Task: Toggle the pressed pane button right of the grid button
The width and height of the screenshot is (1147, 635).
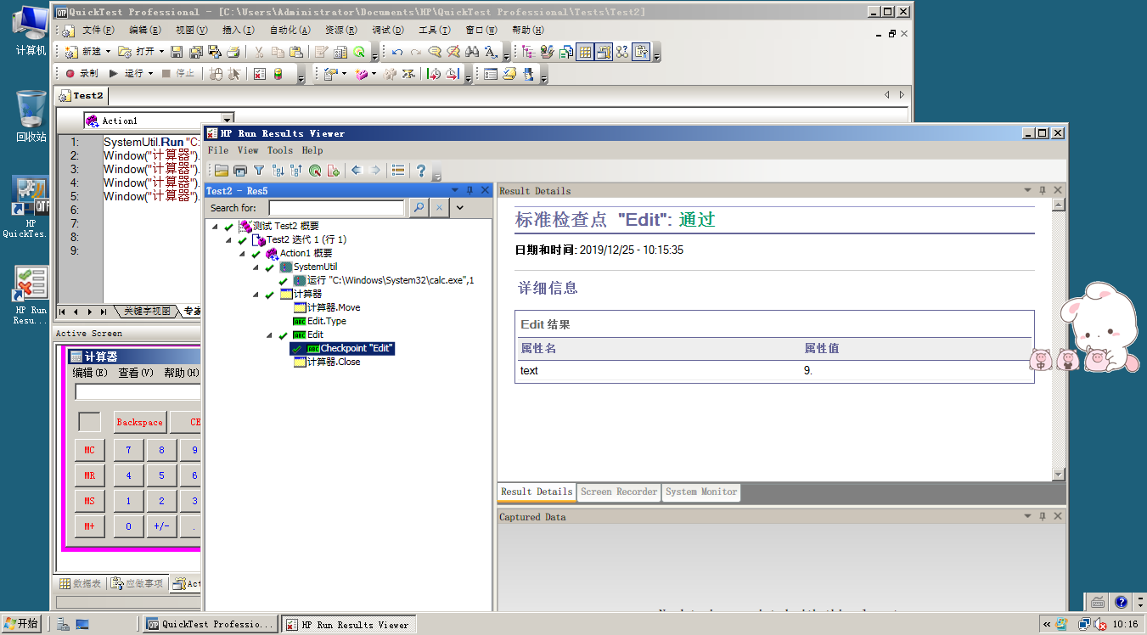Action: tap(604, 52)
